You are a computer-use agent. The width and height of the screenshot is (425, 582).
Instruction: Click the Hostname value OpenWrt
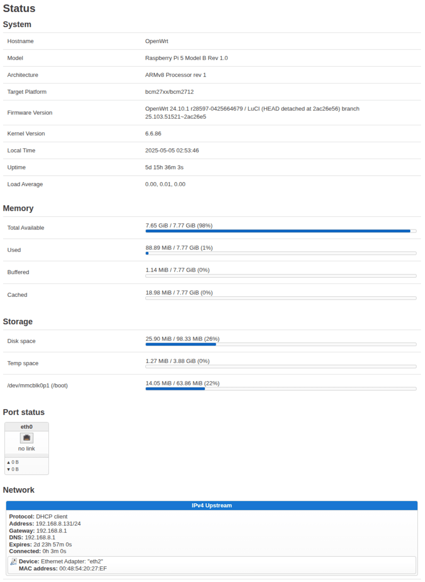[157, 41]
